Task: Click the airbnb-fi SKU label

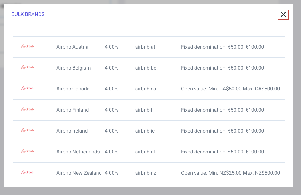Action: pyautogui.click(x=144, y=110)
